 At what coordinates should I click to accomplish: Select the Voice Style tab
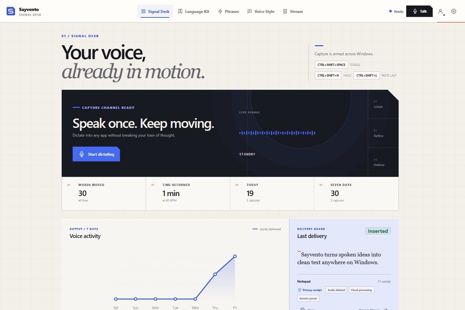[x=261, y=11]
